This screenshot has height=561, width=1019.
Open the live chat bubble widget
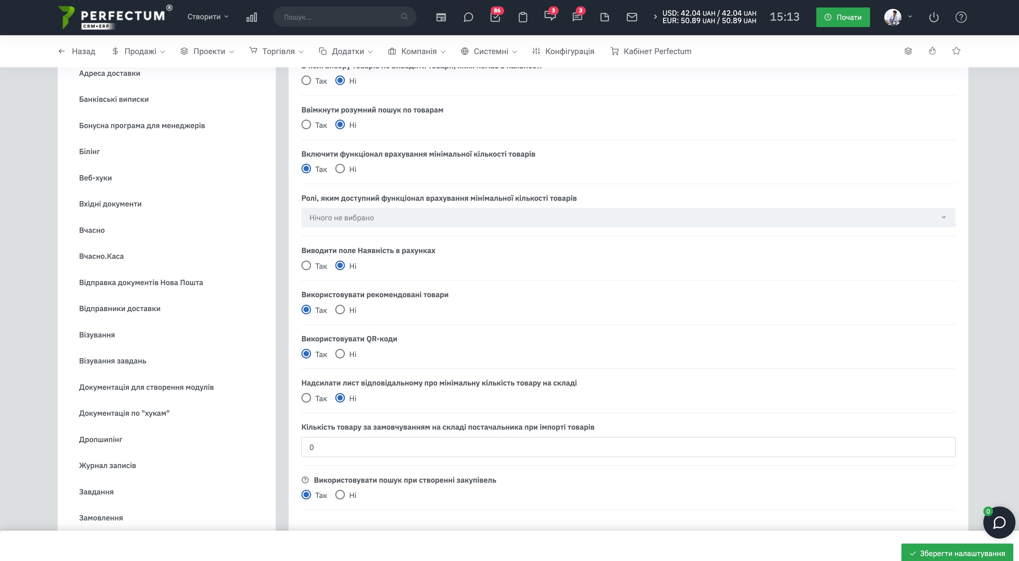pos(999,522)
